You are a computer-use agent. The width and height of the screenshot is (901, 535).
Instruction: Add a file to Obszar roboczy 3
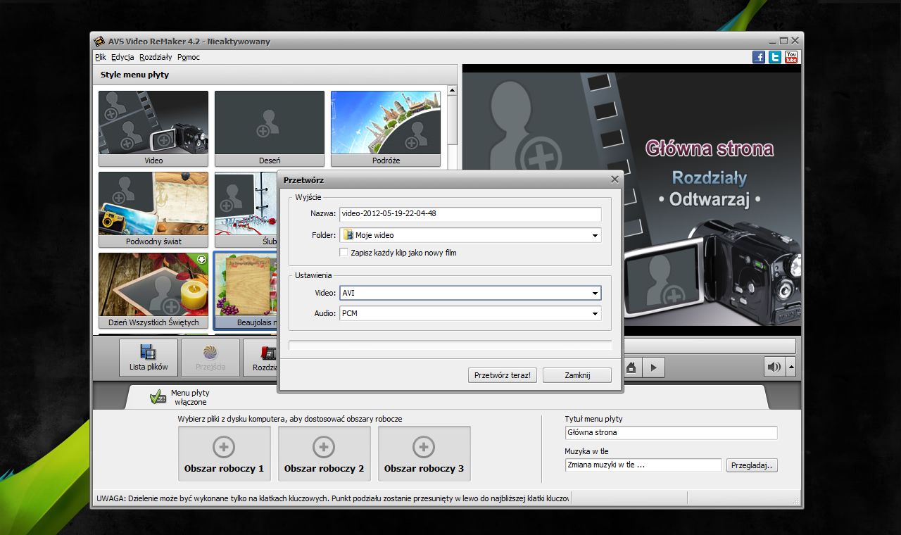(424, 453)
